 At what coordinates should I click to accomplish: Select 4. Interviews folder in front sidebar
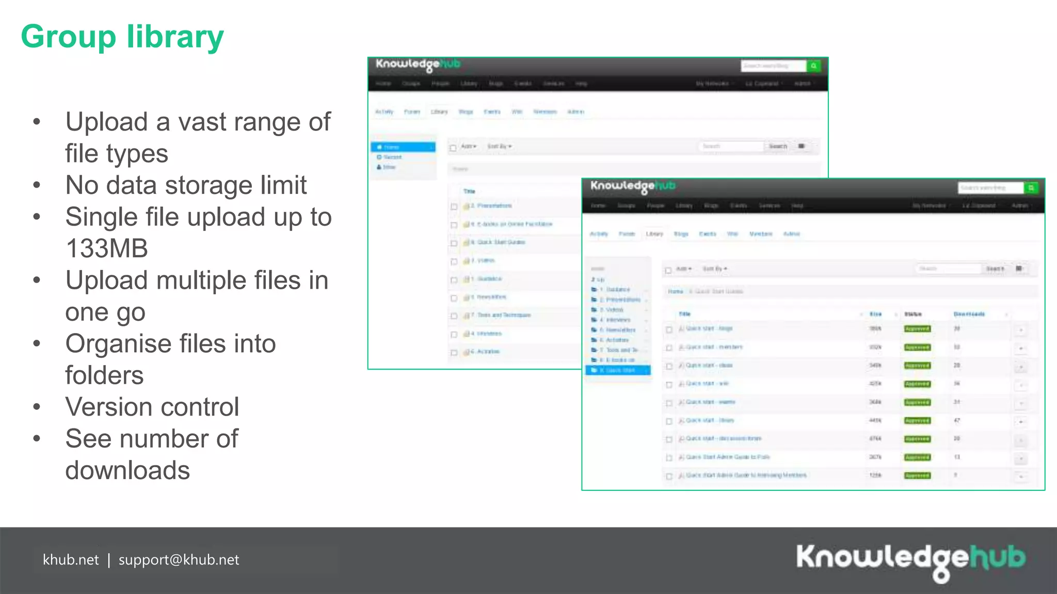tap(615, 320)
